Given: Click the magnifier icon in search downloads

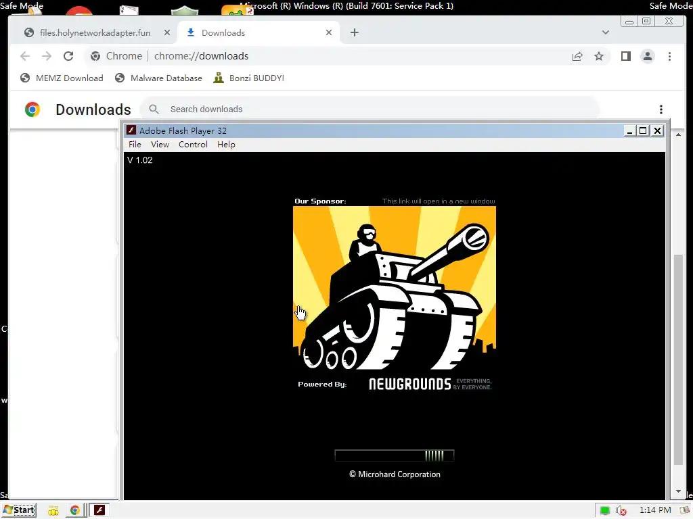Looking at the screenshot, I should (154, 109).
